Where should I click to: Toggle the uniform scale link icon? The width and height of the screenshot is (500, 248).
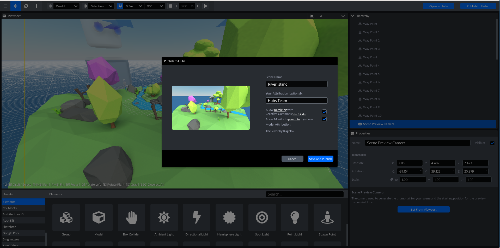(391, 180)
